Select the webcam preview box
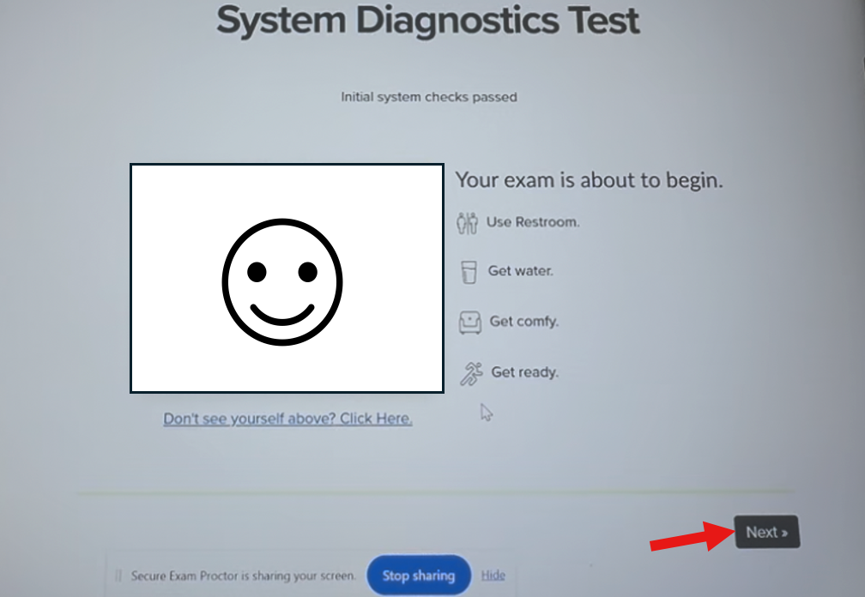This screenshot has height=597, width=865. pyautogui.click(x=287, y=279)
